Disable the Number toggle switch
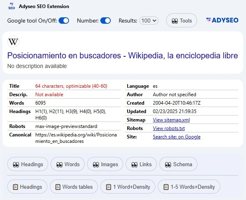 pyautogui.click(x=106, y=21)
